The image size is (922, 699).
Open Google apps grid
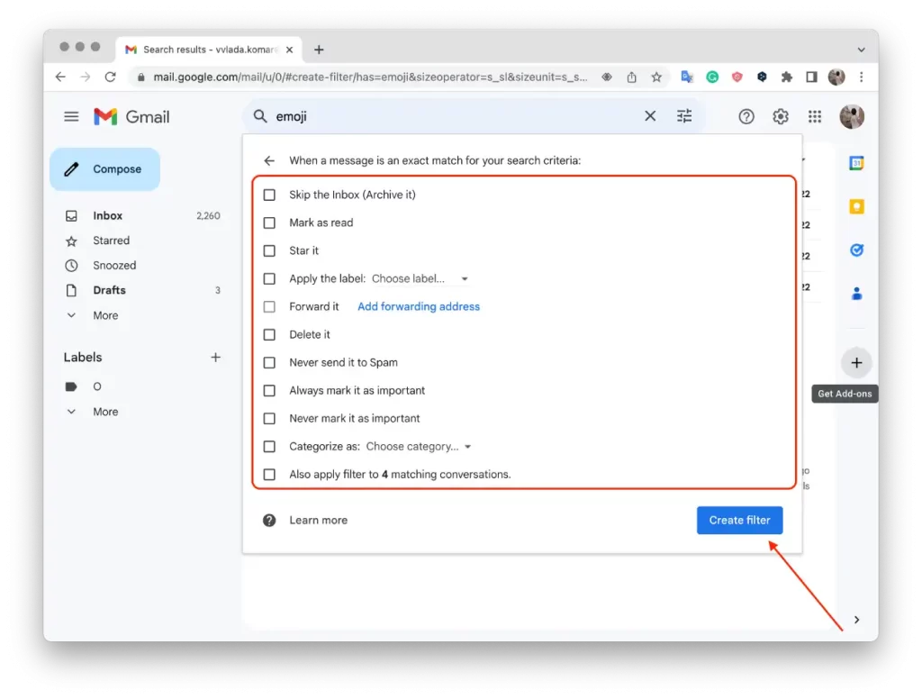[814, 116]
